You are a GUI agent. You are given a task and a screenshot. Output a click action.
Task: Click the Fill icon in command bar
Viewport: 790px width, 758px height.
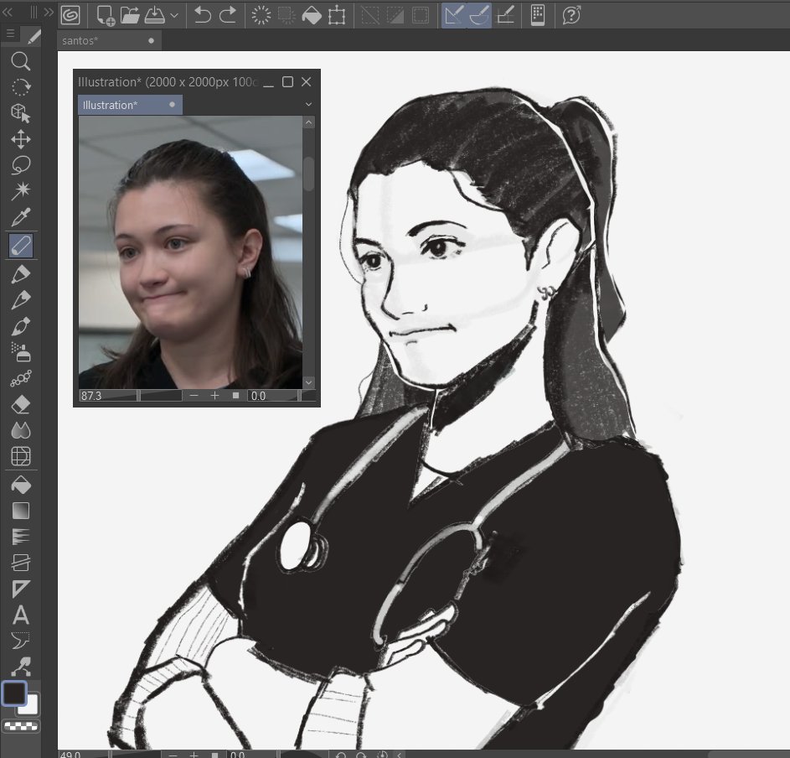coord(312,15)
